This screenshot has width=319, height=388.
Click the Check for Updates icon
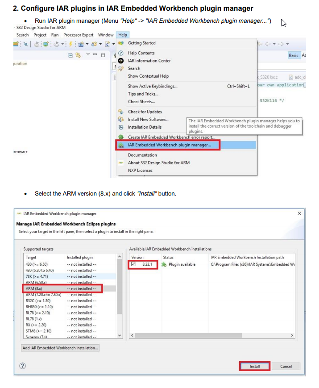pyautogui.click(x=120, y=112)
